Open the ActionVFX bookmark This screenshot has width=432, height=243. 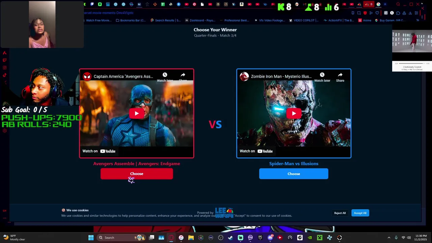339,20
